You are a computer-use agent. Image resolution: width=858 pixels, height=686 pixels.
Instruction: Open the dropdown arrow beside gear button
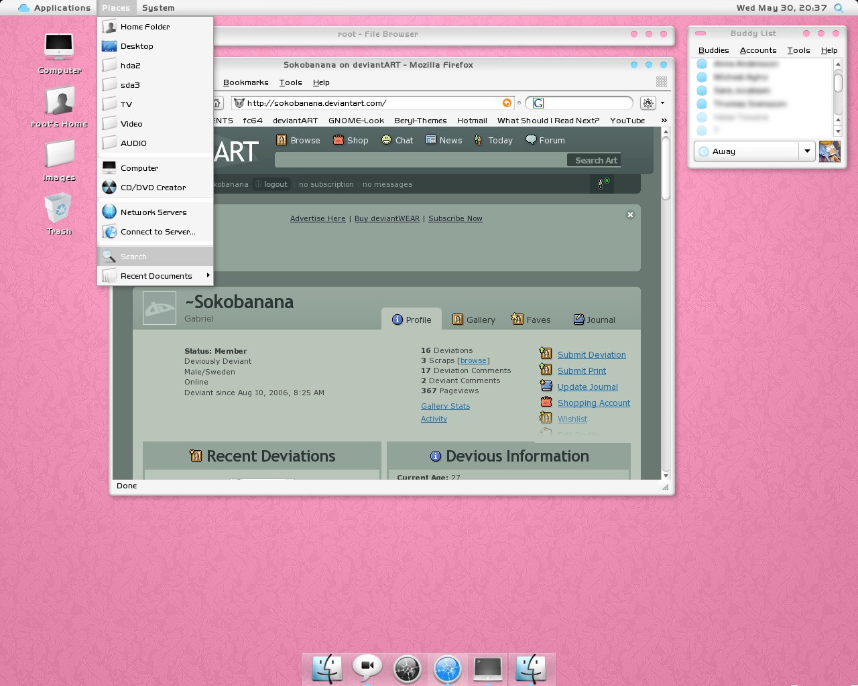(662, 103)
